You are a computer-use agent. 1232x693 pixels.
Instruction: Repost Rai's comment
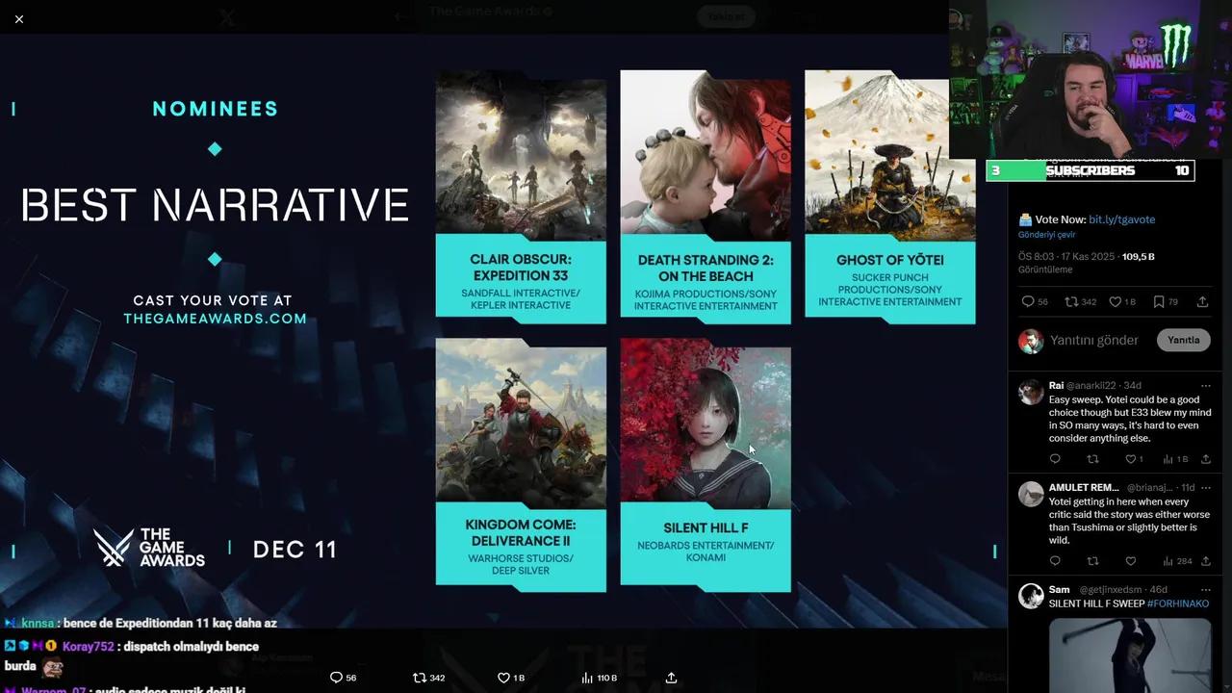pyautogui.click(x=1092, y=459)
